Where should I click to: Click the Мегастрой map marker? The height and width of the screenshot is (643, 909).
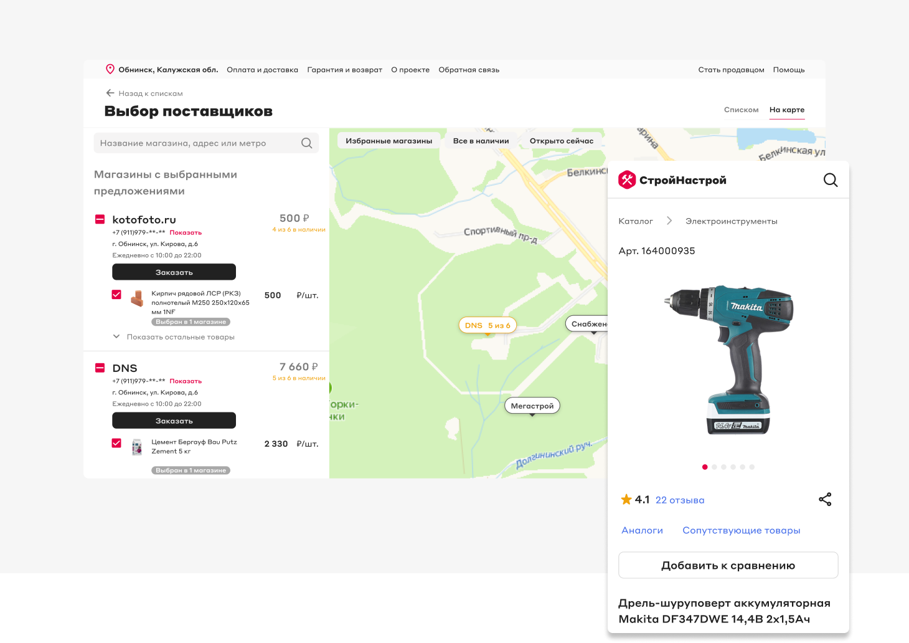532,406
